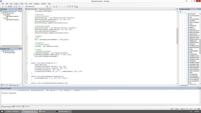
Task: Click the New file toolbar icon
Action: click(x=2, y=6)
